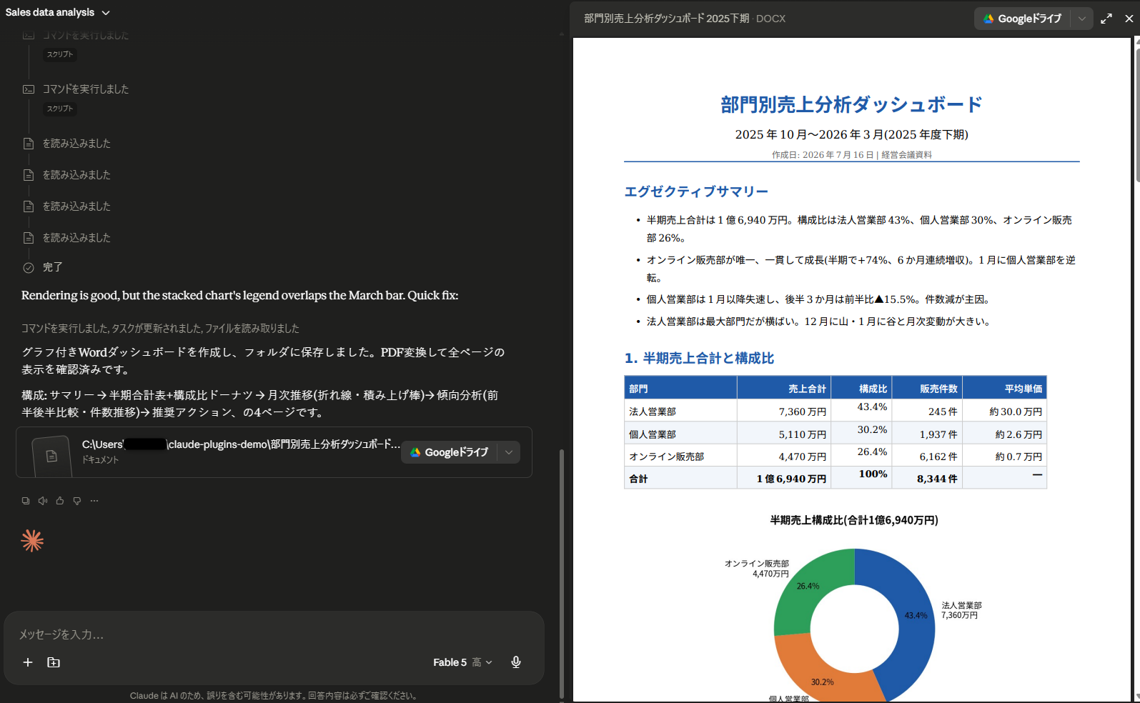
Task: Click the Google Drive button in file card
Action: pos(449,452)
